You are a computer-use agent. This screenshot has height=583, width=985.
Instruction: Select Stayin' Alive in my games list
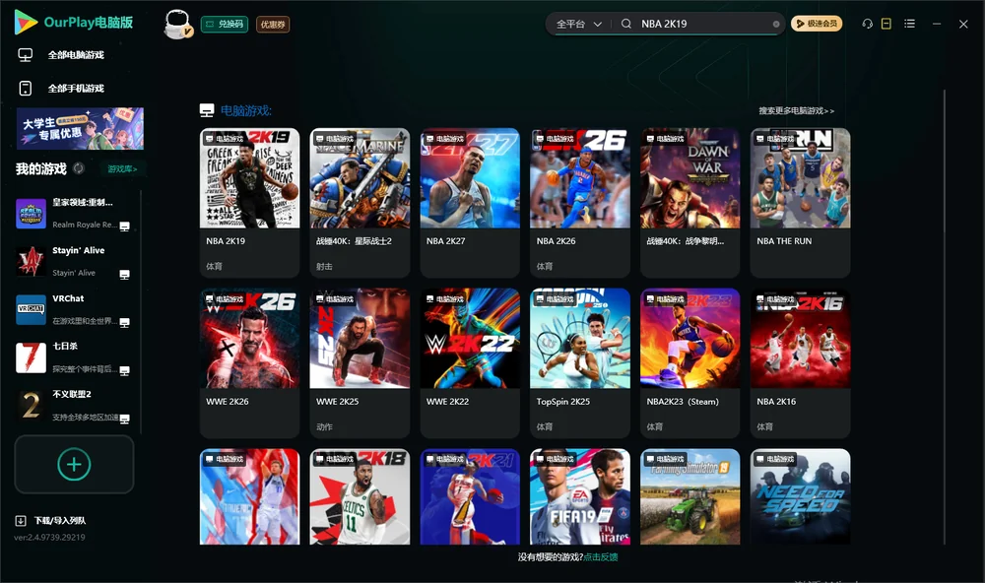click(x=74, y=261)
